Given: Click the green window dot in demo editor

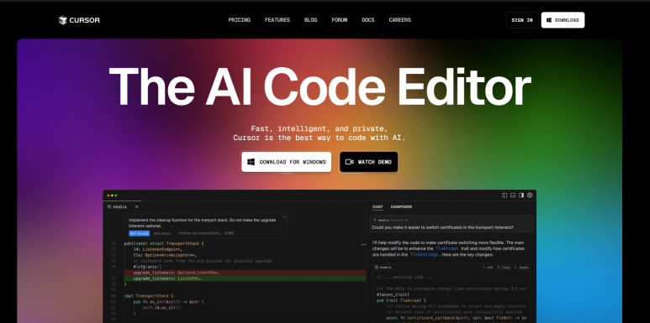Looking at the screenshot, I should click(116, 195).
